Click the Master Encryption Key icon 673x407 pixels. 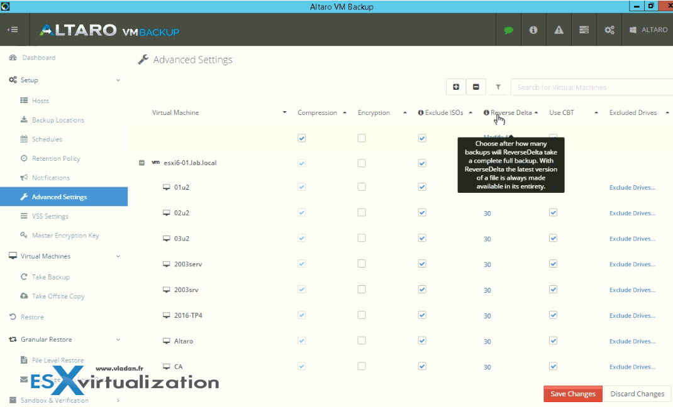(x=24, y=235)
